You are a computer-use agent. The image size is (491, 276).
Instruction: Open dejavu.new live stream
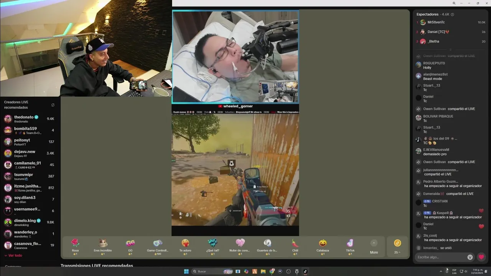point(29,153)
